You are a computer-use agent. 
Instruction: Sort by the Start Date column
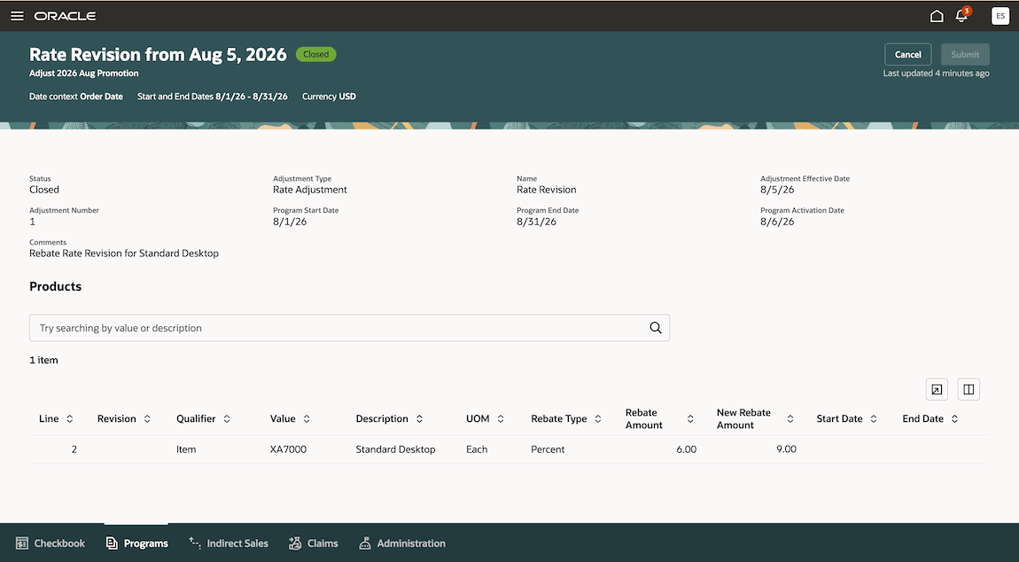pyautogui.click(x=874, y=419)
